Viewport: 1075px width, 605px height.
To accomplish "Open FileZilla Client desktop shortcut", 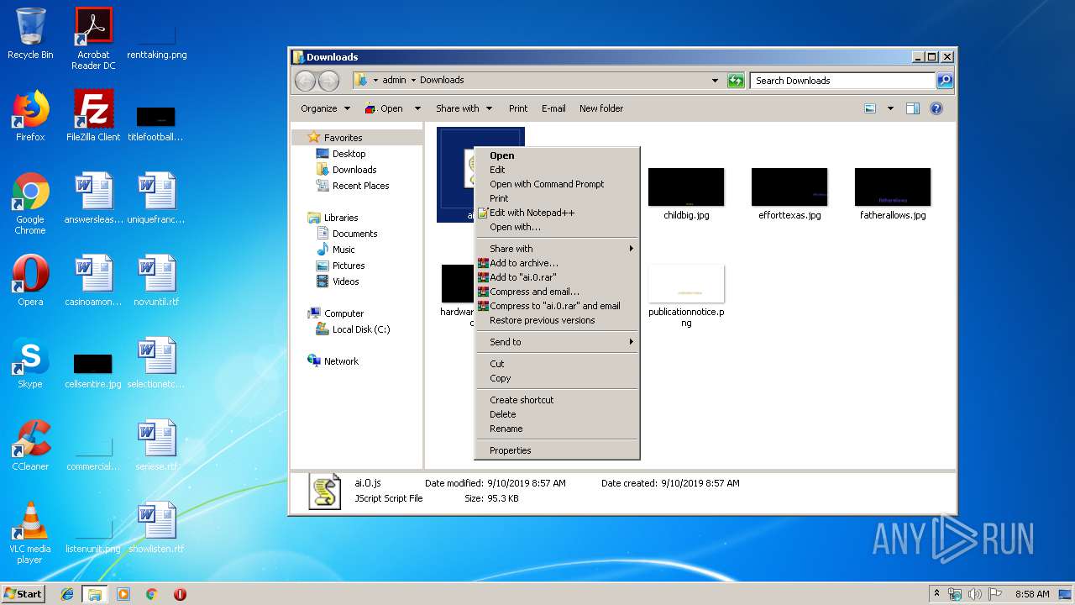I will [93, 116].
